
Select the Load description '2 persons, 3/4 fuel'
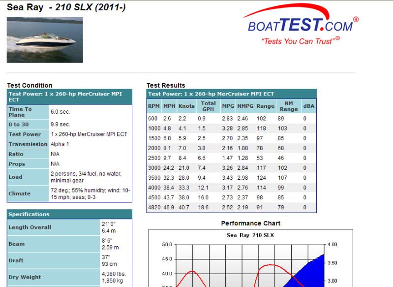coord(77,174)
